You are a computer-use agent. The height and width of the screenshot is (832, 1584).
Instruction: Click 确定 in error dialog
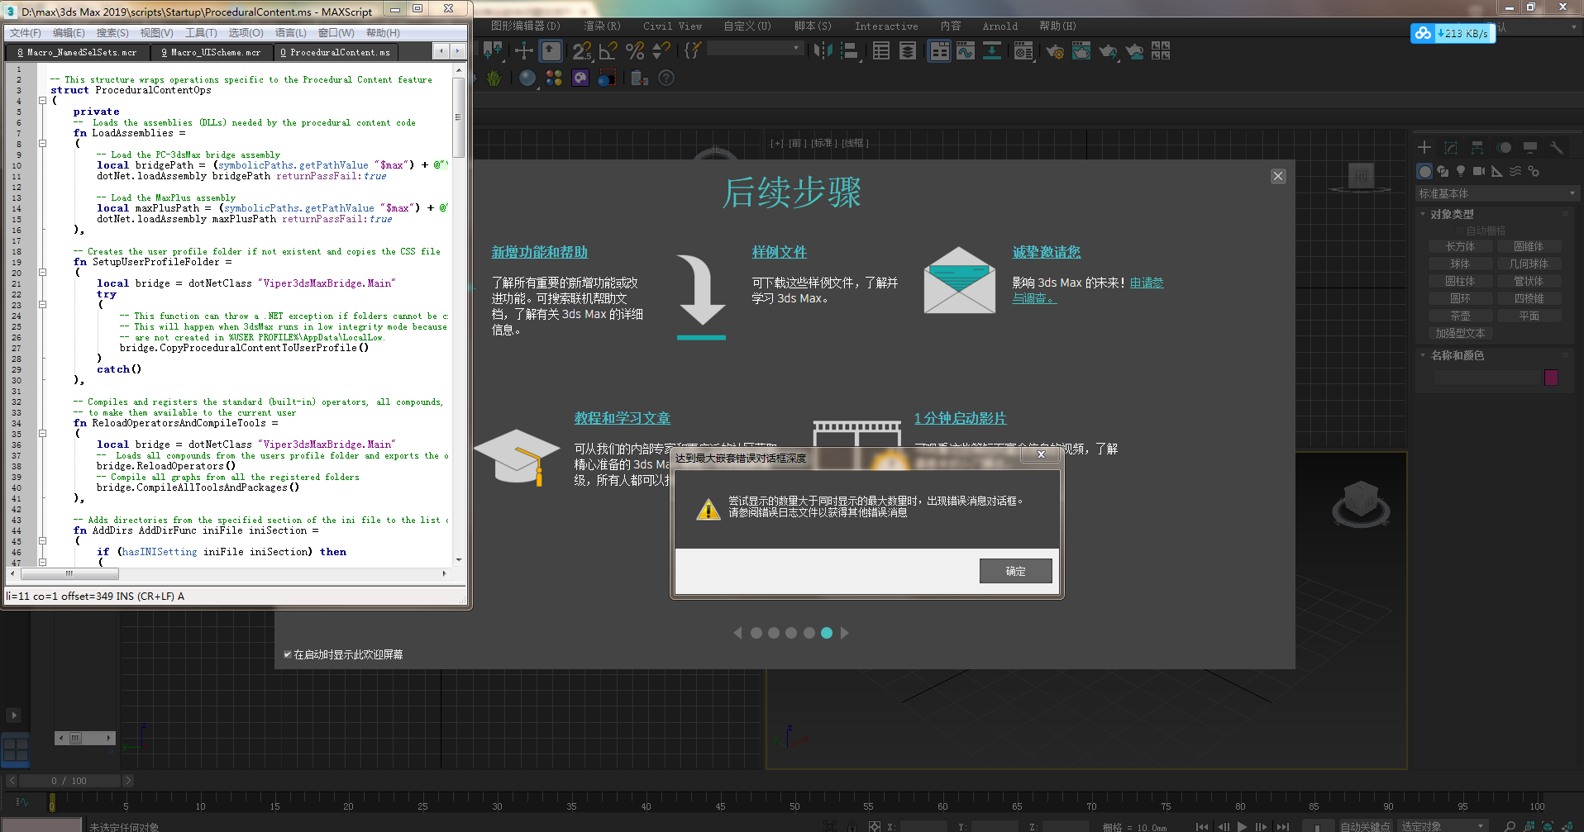pyautogui.click(x=1016, y=571)
